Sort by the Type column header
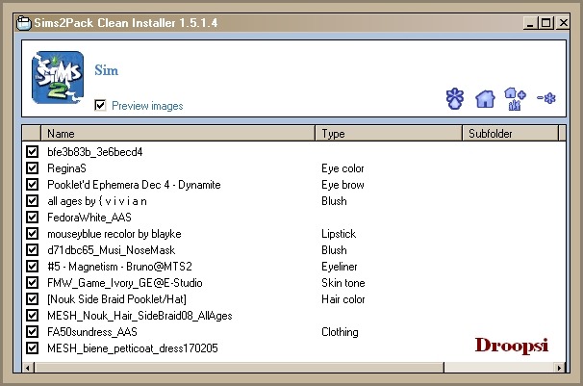The height and width of the screenshot is (386, 583). [389, 134]
